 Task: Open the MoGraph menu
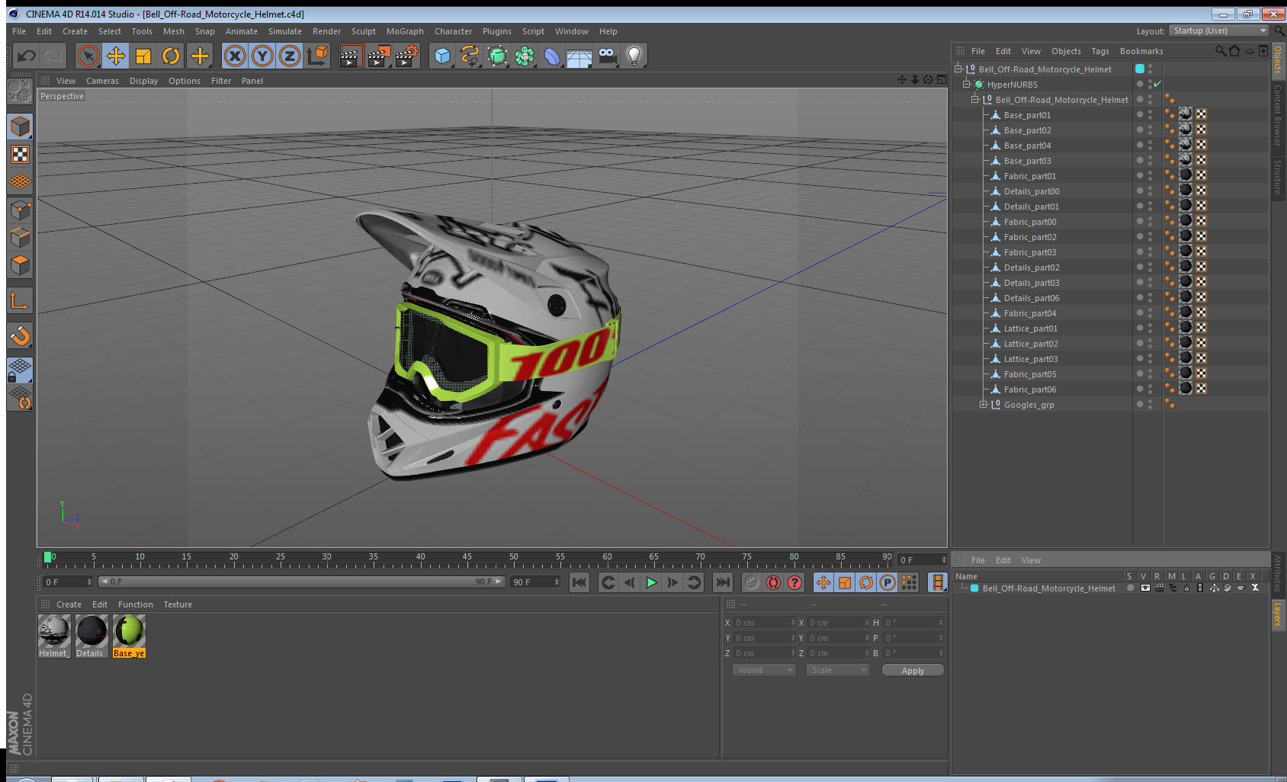405,31
